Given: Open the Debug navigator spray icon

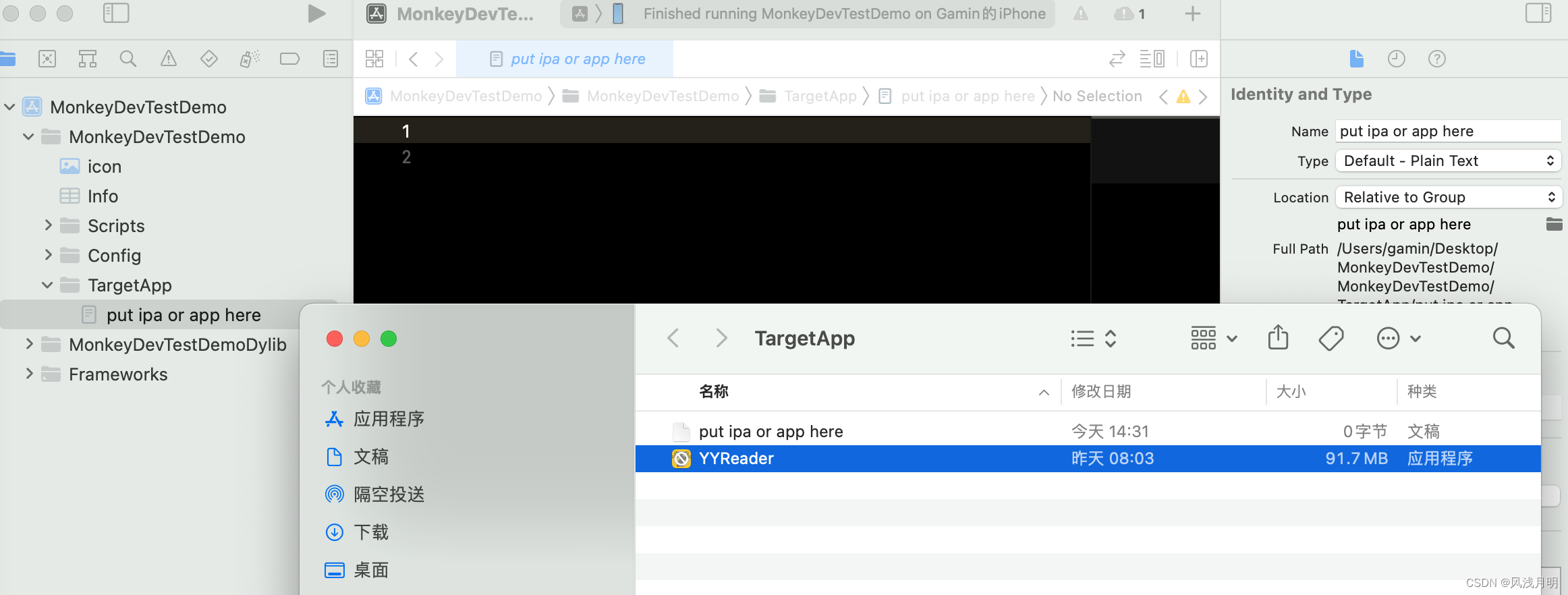Looking at the screenshot, I should tap(250, 59).
